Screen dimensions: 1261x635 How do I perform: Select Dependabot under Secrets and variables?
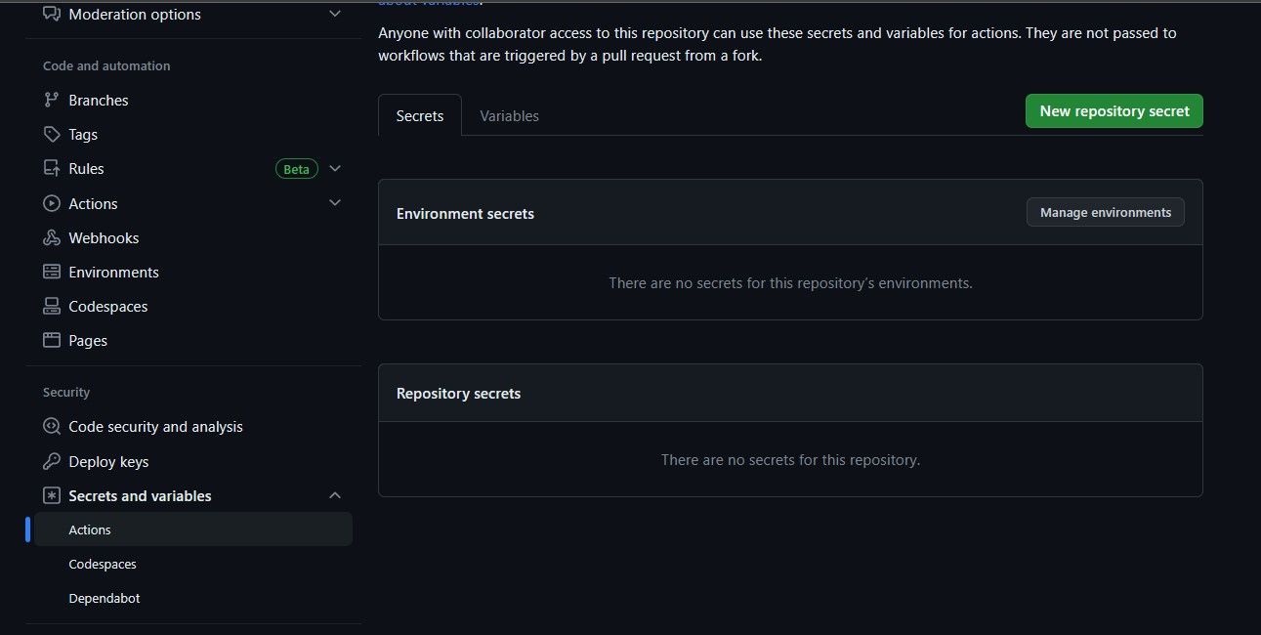[x=105, y=597]
